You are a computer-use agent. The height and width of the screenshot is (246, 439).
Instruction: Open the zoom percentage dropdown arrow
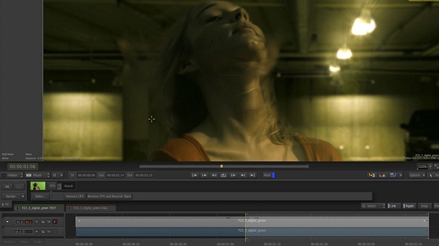(430, 166)
